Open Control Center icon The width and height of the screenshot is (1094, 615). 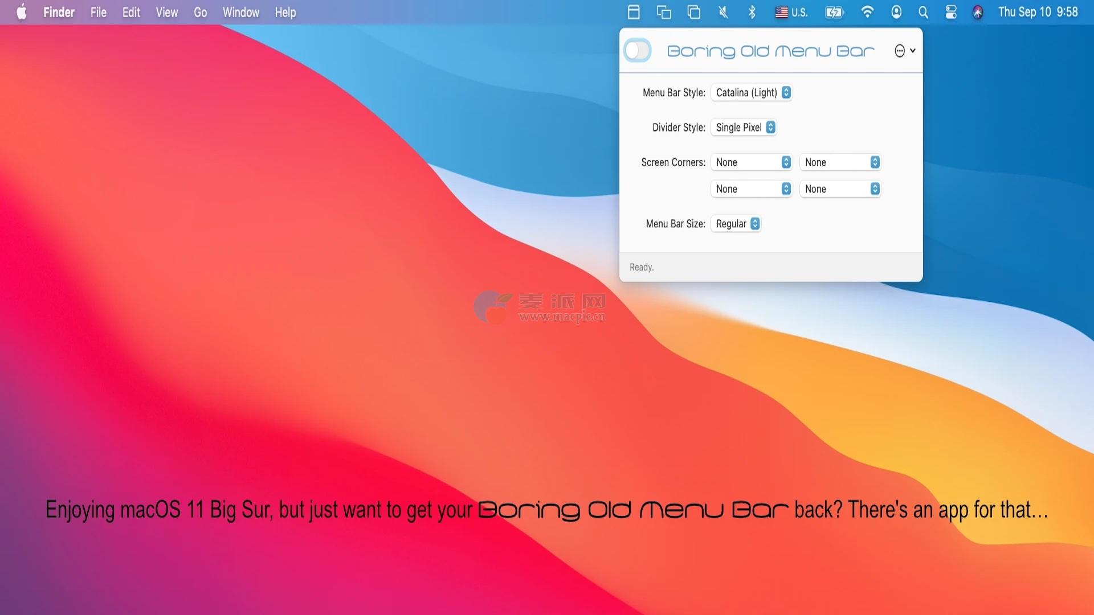pyautogui.click(x=950, y=12)
